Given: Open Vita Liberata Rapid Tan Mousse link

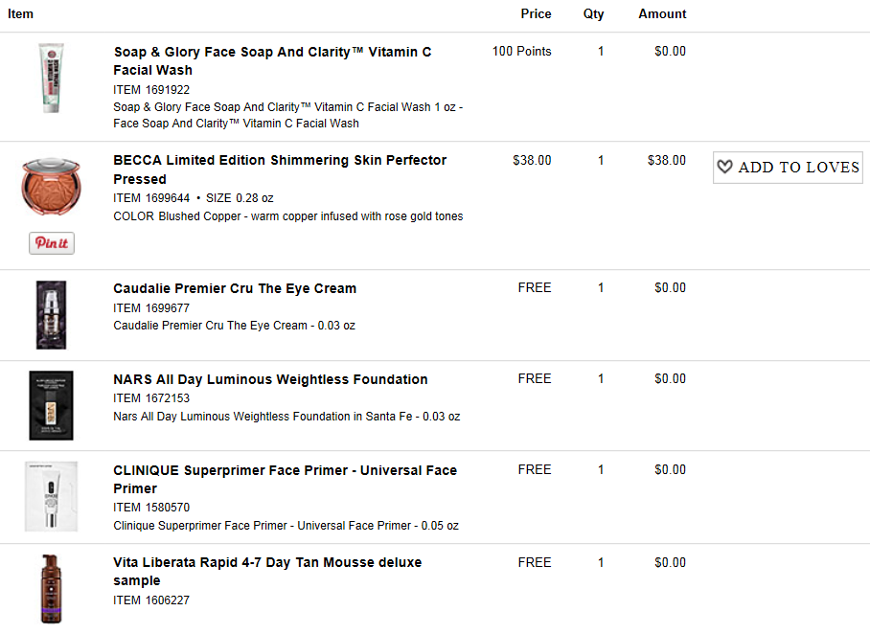Looking at the screenshot, I should (267, 572).
